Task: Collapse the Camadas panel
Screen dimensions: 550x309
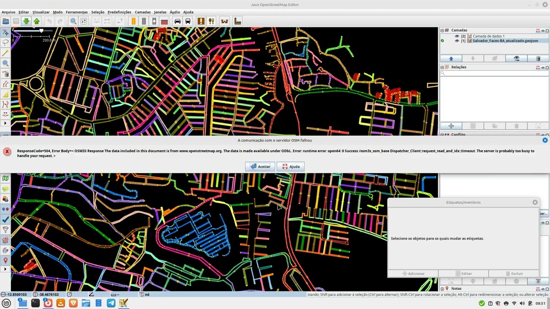Action: pyautogui.click(x=442, y=30)
